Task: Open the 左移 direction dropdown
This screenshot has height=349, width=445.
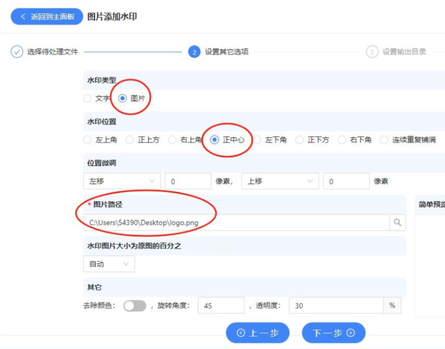Action: point(122,181)
